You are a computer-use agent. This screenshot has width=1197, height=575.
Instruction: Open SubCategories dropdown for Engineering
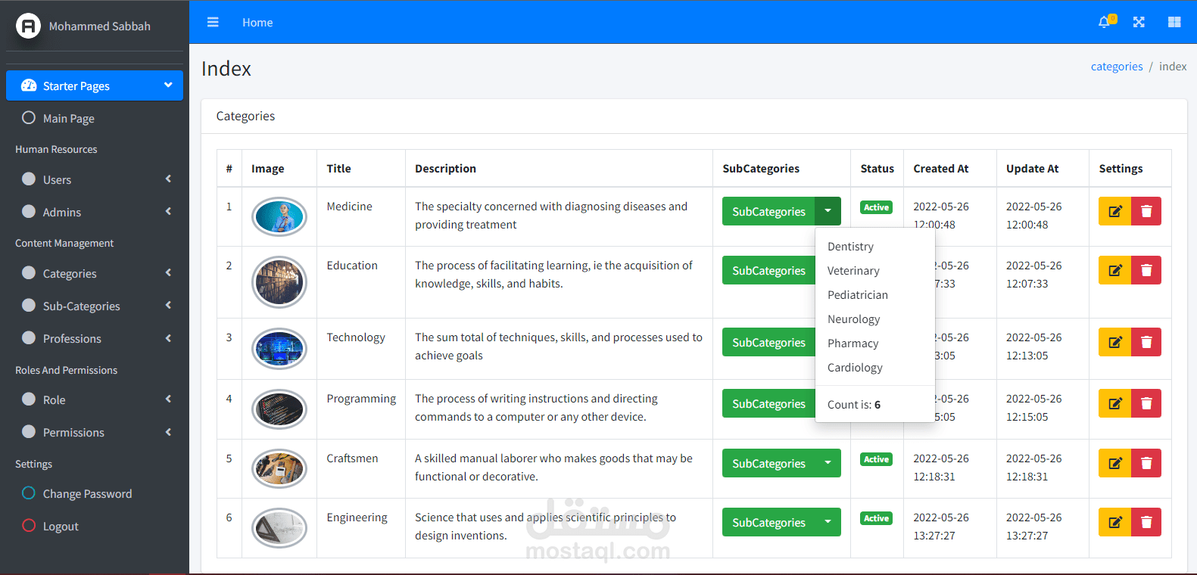click(x=828, y=522)
